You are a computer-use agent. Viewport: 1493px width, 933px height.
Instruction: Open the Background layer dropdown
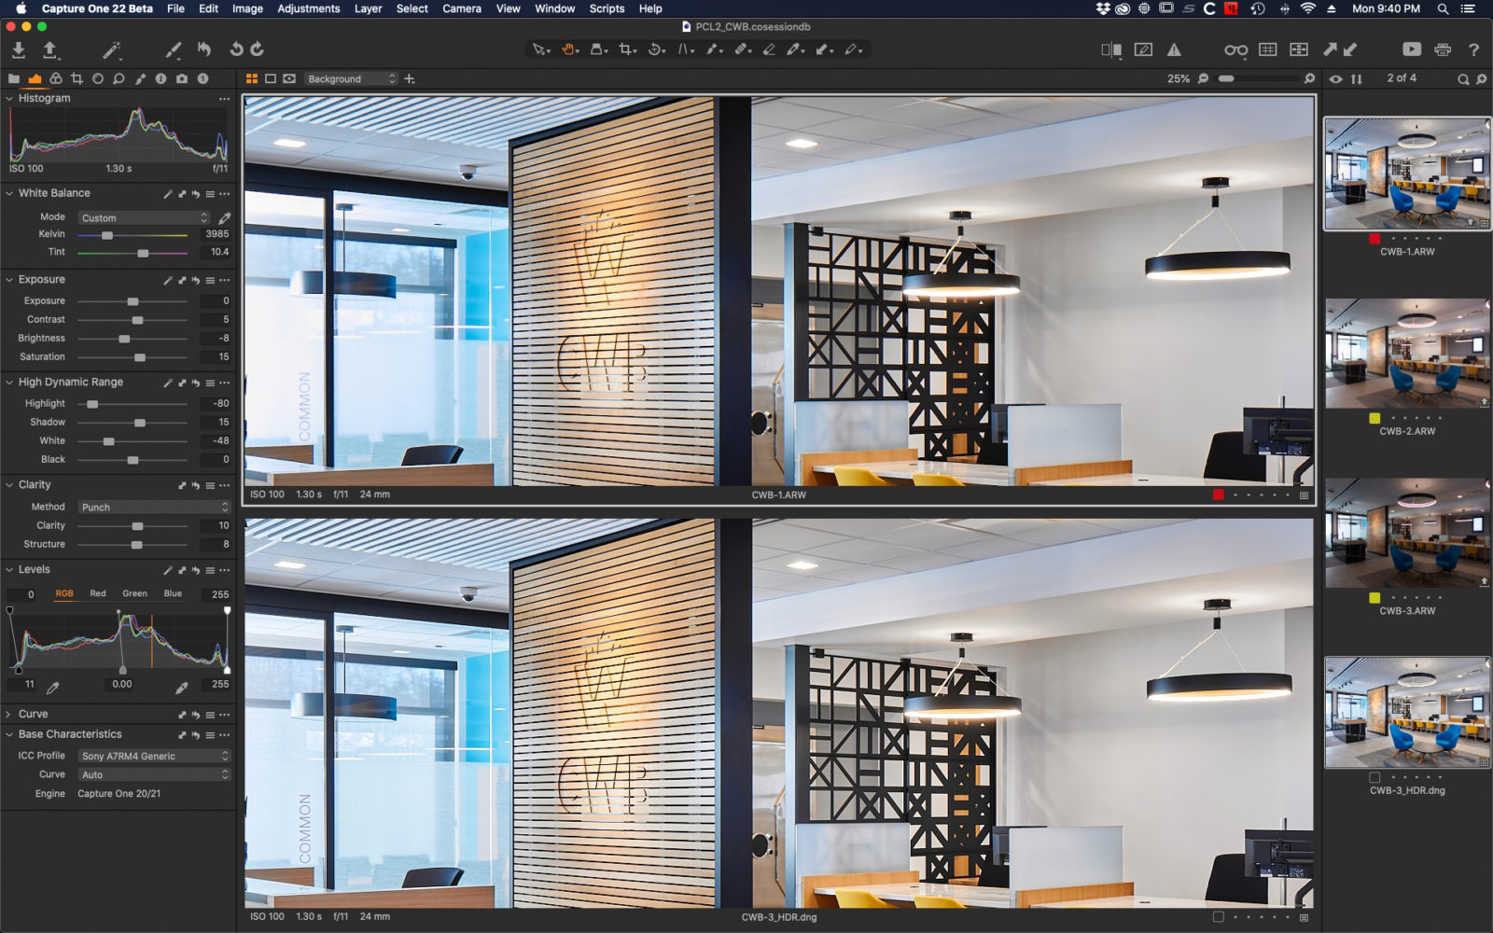pyautogui.click(x=352, y=78)
